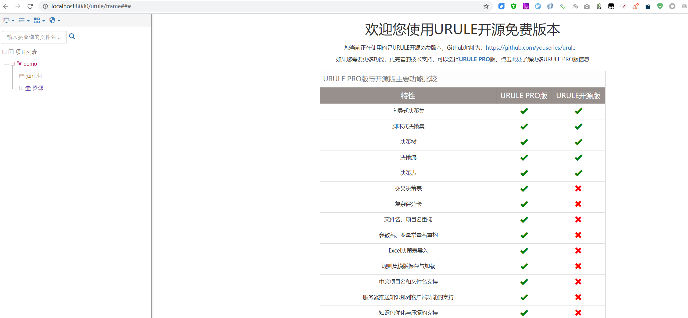Screen dimensions: 688x318
Task: Open the monitor icon dropdown in sidebar toolbar
Action: tap(9, 20)
